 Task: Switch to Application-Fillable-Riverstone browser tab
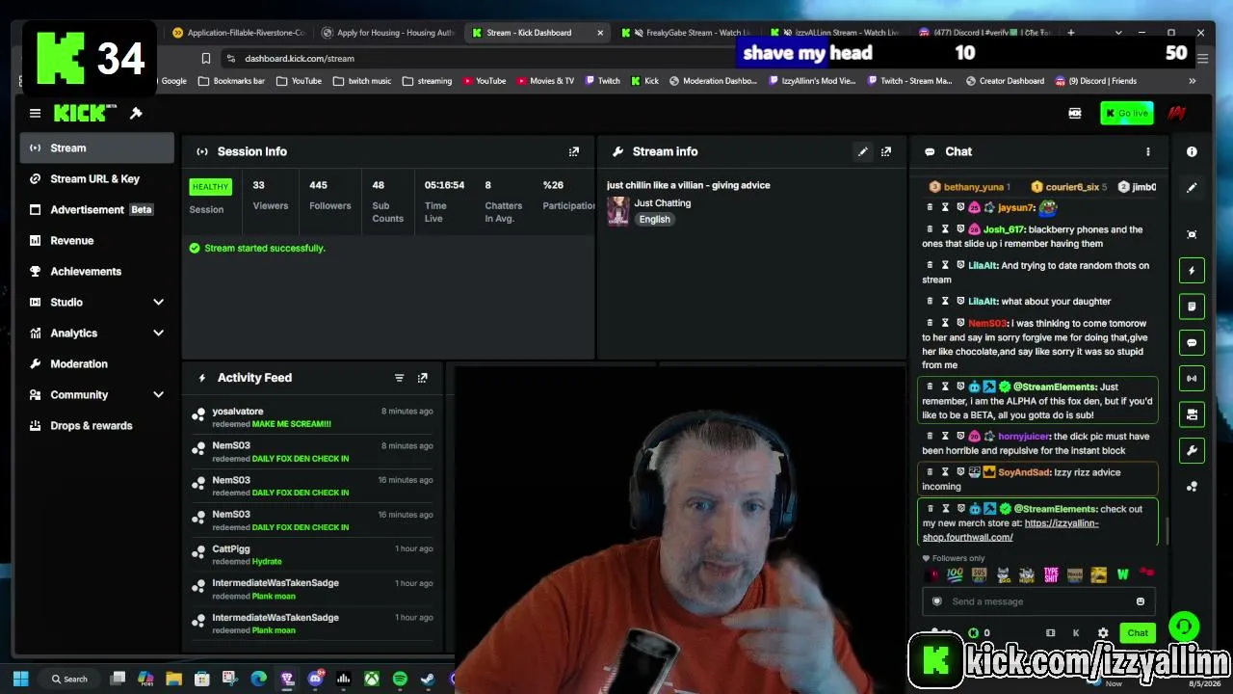pos(238,33)
